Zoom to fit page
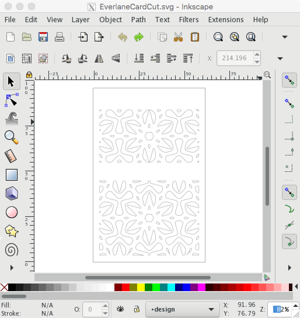This screenshot has width=300, height=318. coord(251,37)
